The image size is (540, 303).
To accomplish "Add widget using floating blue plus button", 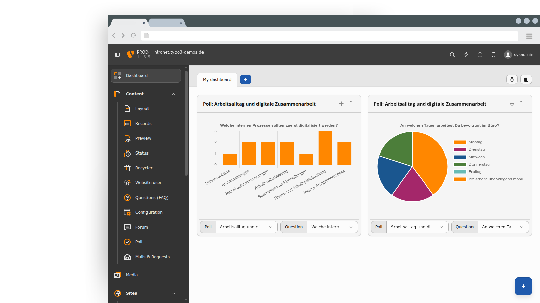I will tap(523, 286).
